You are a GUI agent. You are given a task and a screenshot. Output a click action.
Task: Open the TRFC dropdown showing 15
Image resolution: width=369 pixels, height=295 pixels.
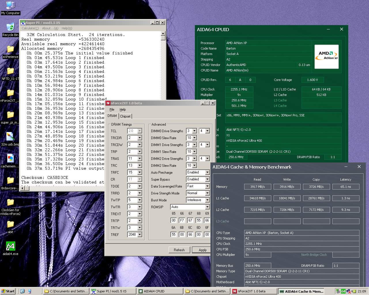[x=140, y=172]
